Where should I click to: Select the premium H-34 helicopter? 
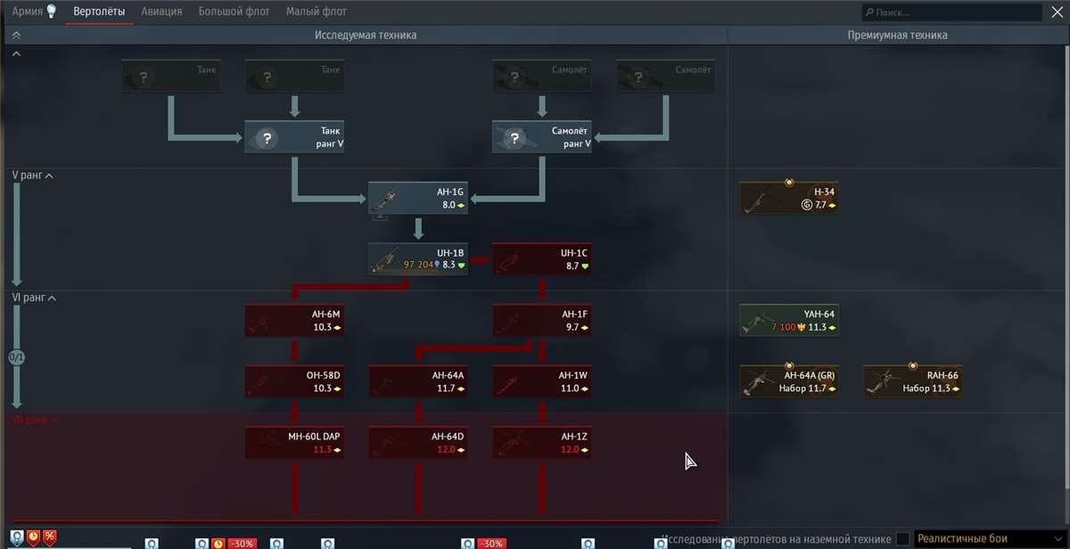tap(788, 198)
